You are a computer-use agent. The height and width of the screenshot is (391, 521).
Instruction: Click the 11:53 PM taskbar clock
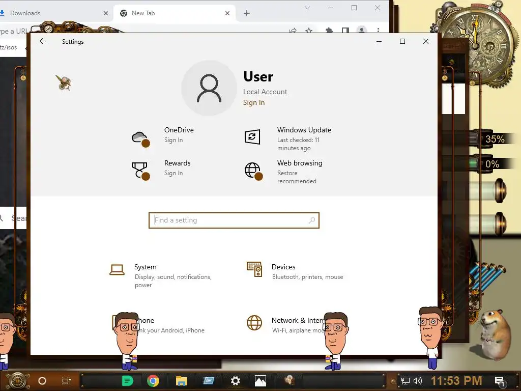point(456,381)
